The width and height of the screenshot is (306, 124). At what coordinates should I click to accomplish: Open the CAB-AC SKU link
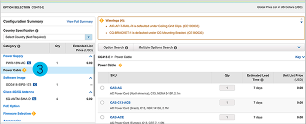click(116, 88)
